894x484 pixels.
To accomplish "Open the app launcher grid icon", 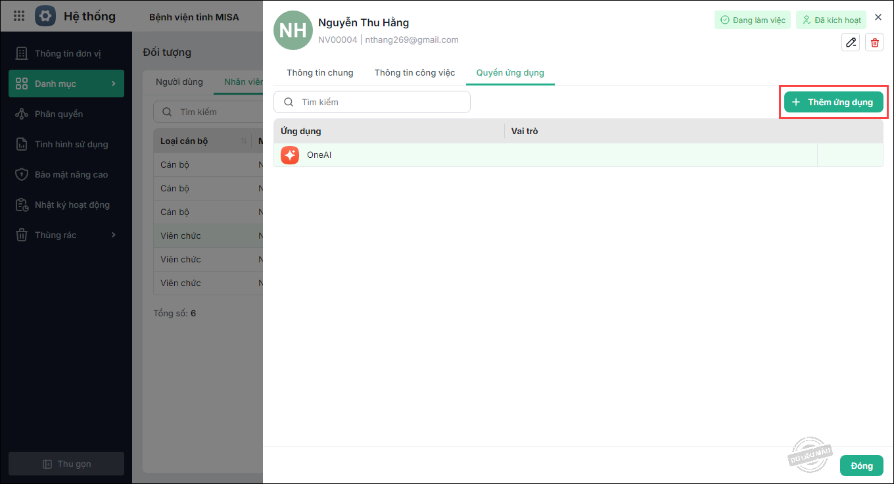I will click(19, 16).
